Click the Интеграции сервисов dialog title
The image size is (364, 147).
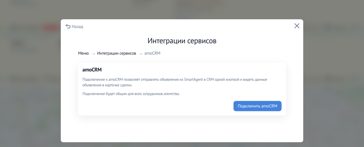click(182, 41)
